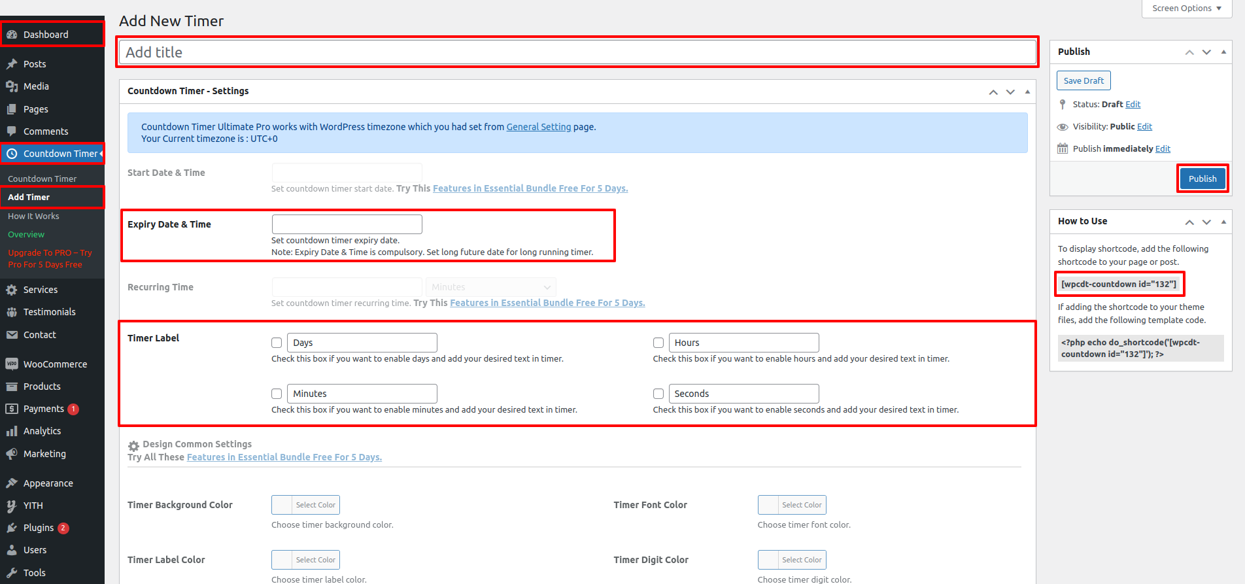Click the Expiry Date & Time field

(347, 224)
